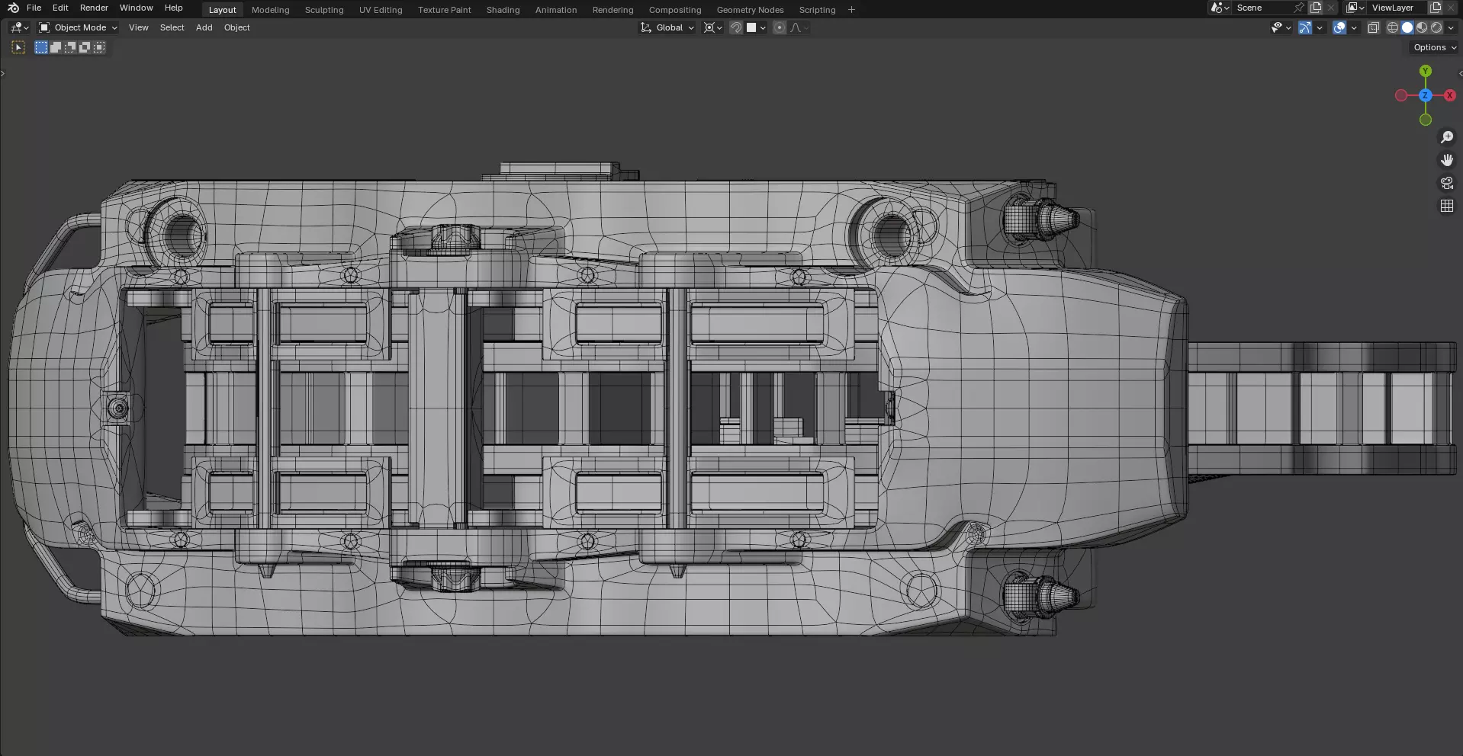Switch to the UV Editing workspace tab
Viewport: 1463px width, 756px height.
point(381,10)
